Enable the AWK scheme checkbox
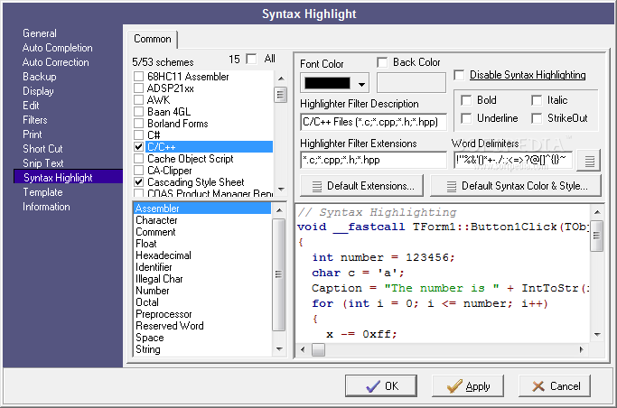 (138, 100)
